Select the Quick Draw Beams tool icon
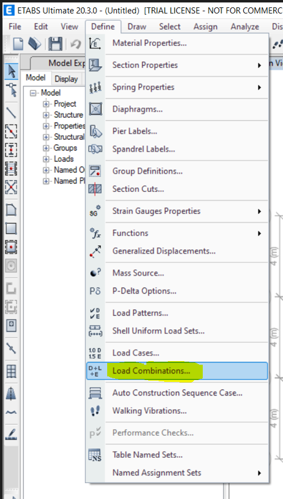Viewport: 283px width, 499px height. 12,131
